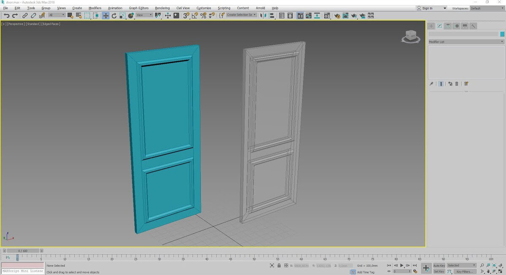Activate the Select and Move tool
506x275 pixels.
(x=105, y=15)
